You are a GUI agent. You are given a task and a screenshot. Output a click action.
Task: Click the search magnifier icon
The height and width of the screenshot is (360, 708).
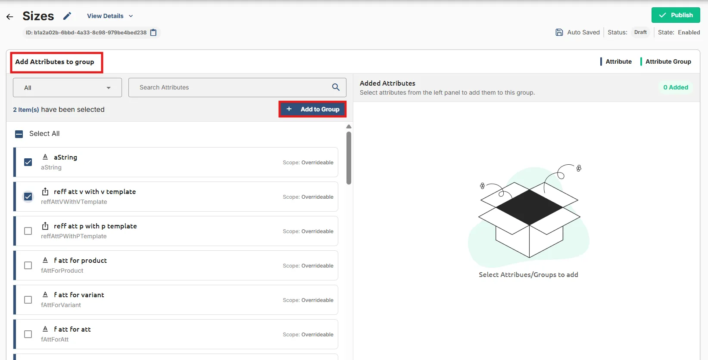click(336, 87)
